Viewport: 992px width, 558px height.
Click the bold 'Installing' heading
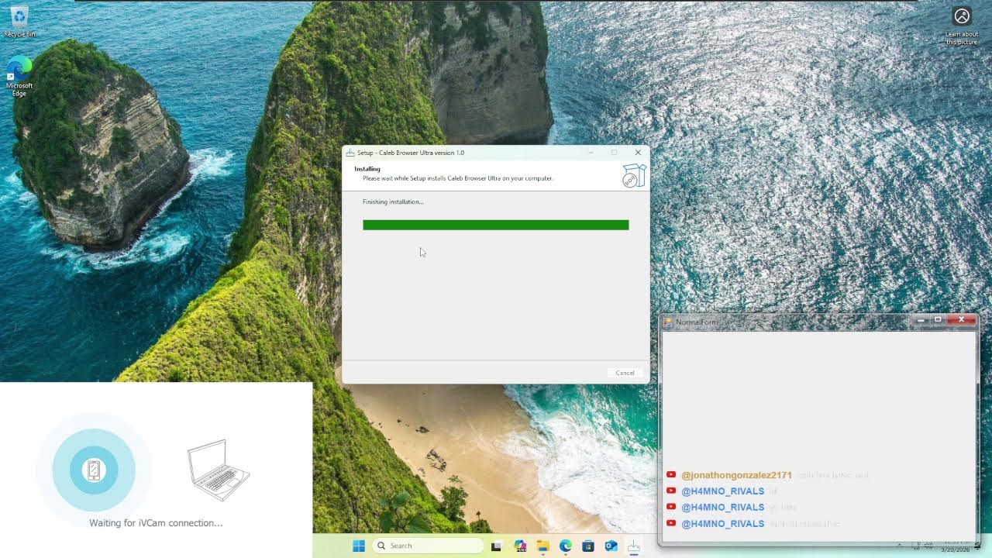pyautogui.click(x=367, y=169)
